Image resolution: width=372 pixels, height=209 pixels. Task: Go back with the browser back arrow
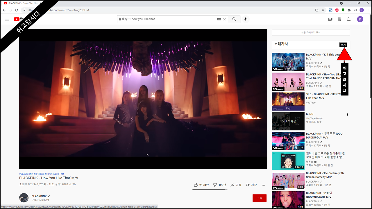pos(4,10)
